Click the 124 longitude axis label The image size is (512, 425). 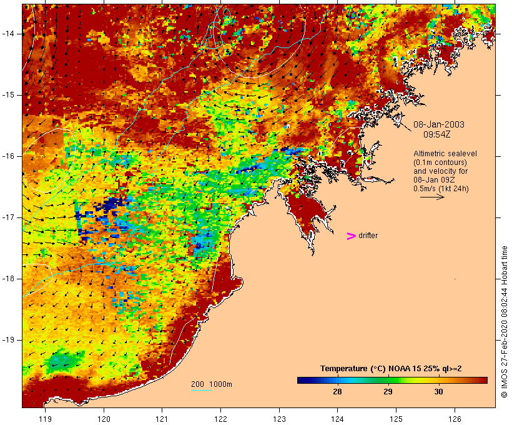point(337,419)
